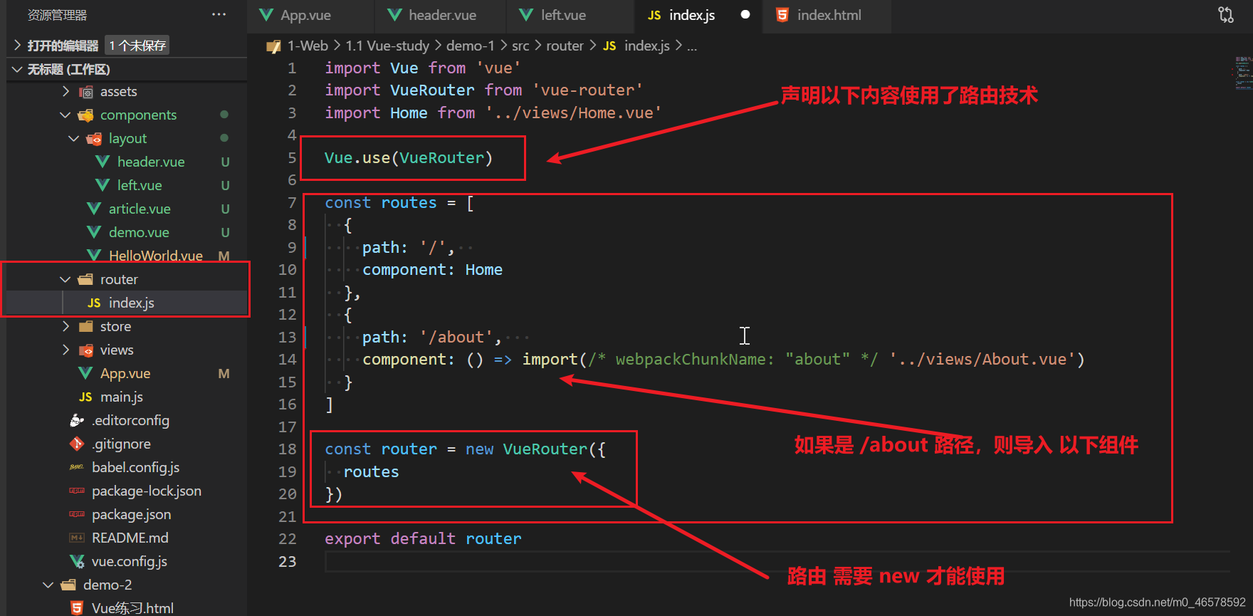The width and height of the screenshot is (1253, 616).
Task: Click the editor minimap preview
Action: coord(1242,72)
